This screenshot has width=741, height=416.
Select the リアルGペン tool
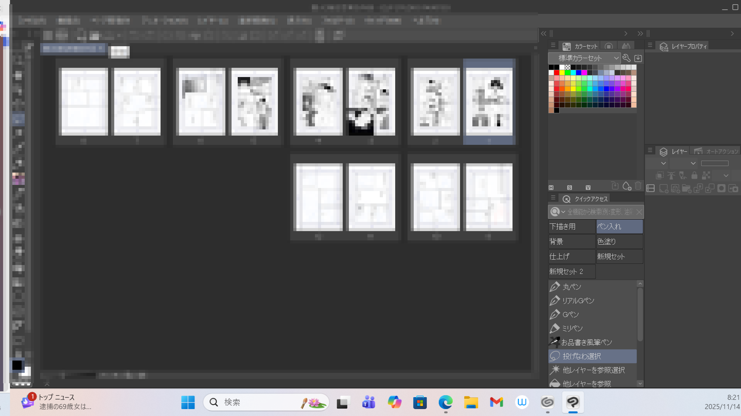[x=578, y=301]
